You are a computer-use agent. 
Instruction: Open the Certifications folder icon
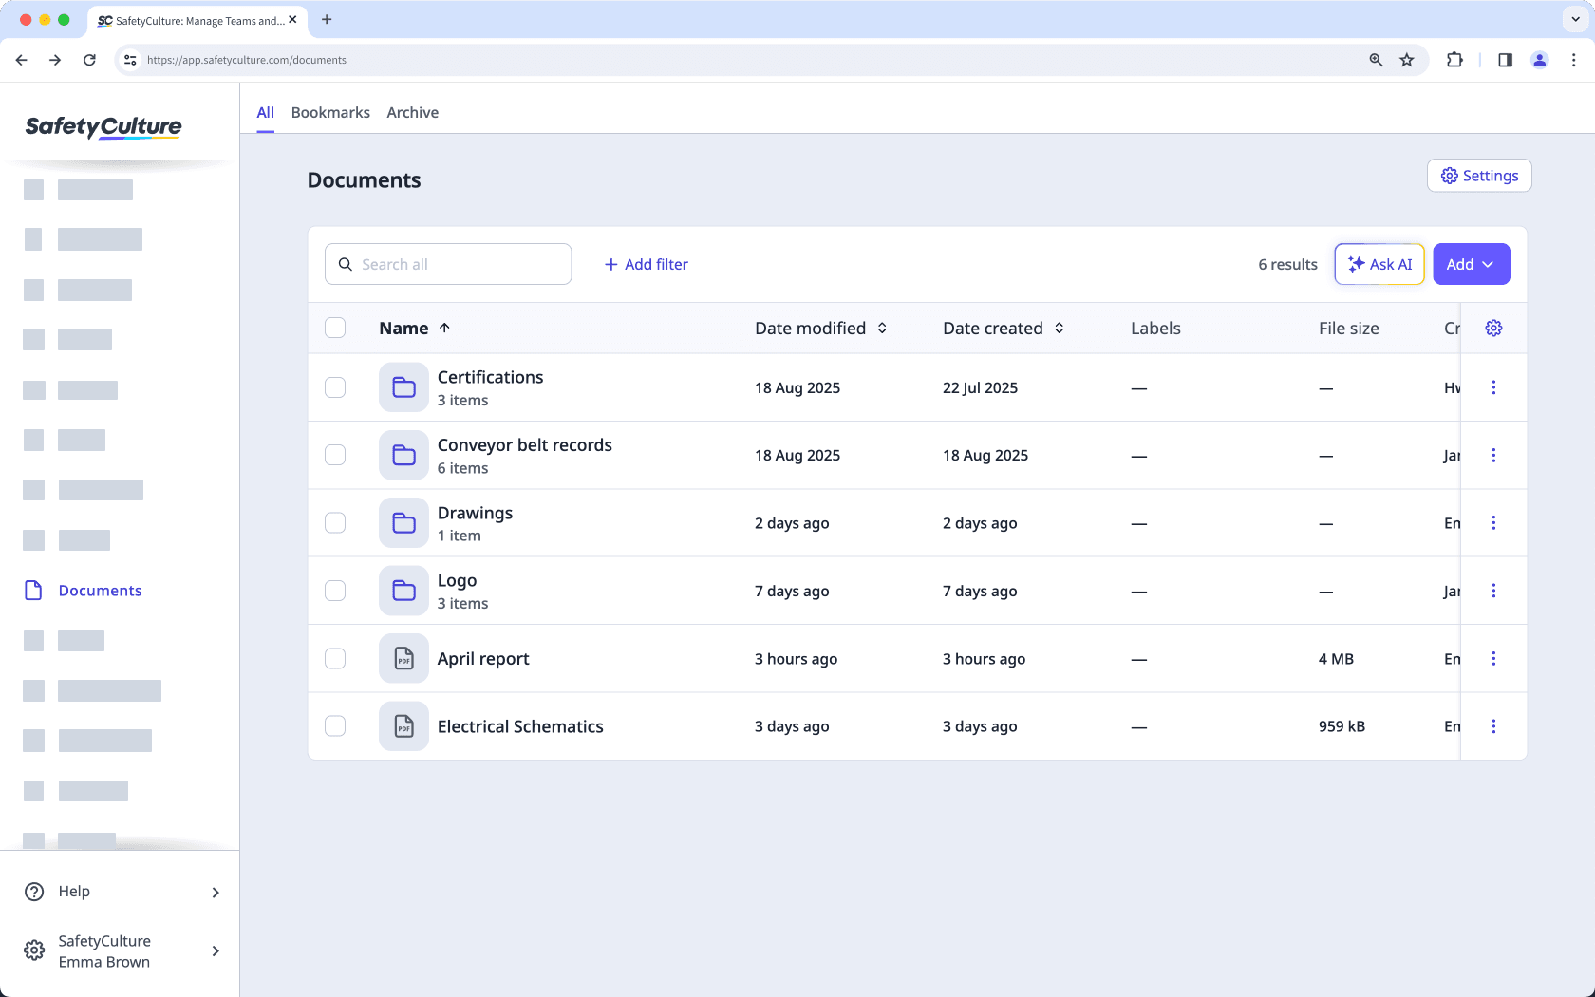[403, 387]
